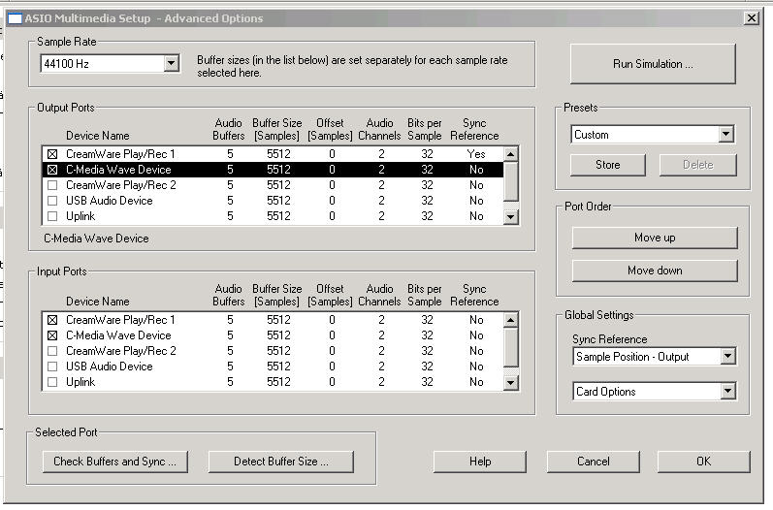Close the Advanced Options dialog
This screenshot has height=510, width=773.
751,18
